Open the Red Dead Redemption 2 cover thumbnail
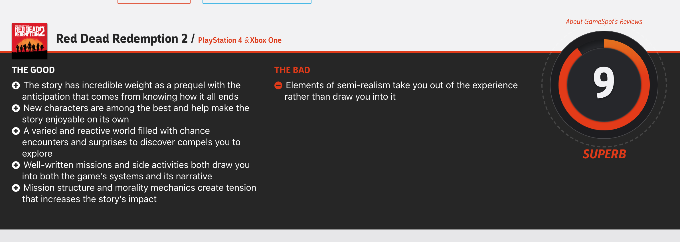 tap(30, 41)
